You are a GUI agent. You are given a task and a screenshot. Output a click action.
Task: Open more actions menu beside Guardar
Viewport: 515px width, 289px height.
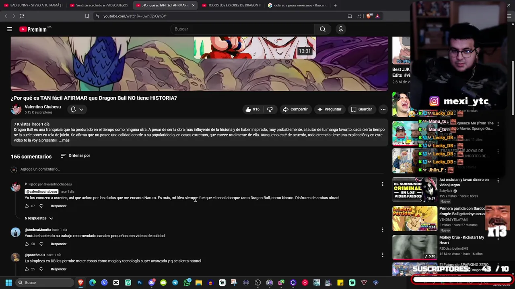click(x=383, y=109)
